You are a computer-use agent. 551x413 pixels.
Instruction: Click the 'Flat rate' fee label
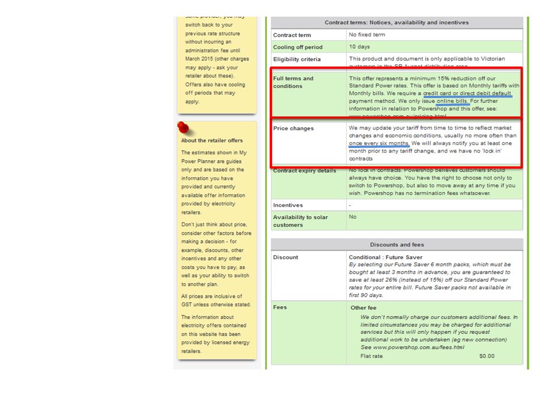pyautogui.click(x=371, y=356)
